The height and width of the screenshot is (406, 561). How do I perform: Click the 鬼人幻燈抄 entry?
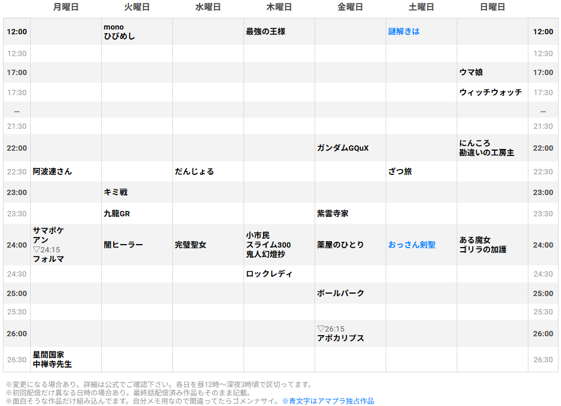click(265, 254)
